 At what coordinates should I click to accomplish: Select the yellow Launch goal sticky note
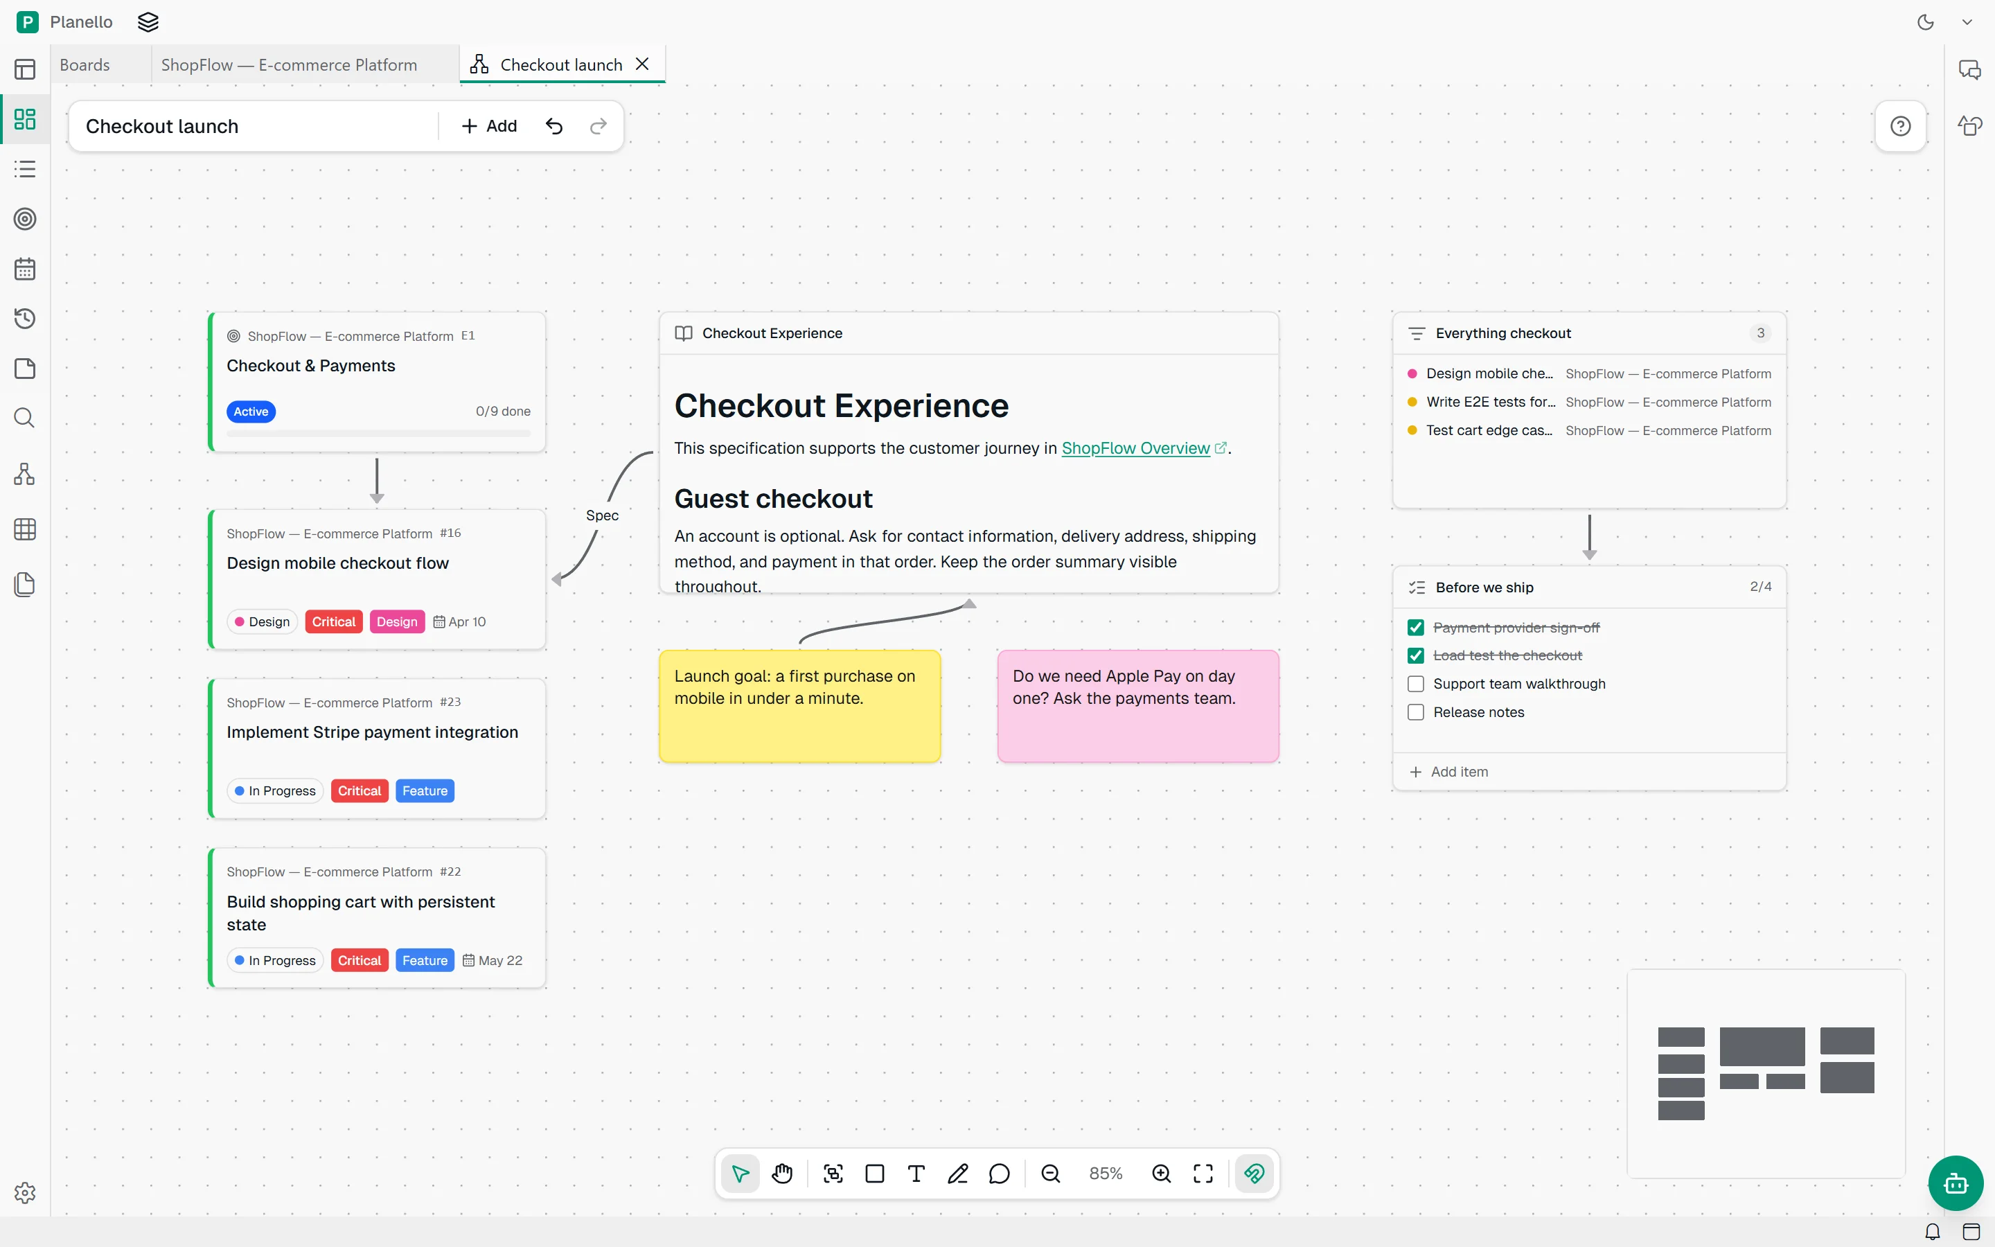click(799, 706)
